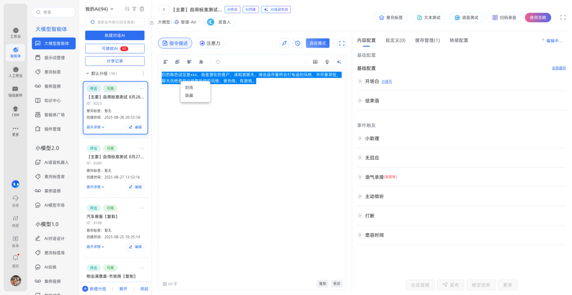Choose 隐藏 in the context menu

tap(189, 96)
